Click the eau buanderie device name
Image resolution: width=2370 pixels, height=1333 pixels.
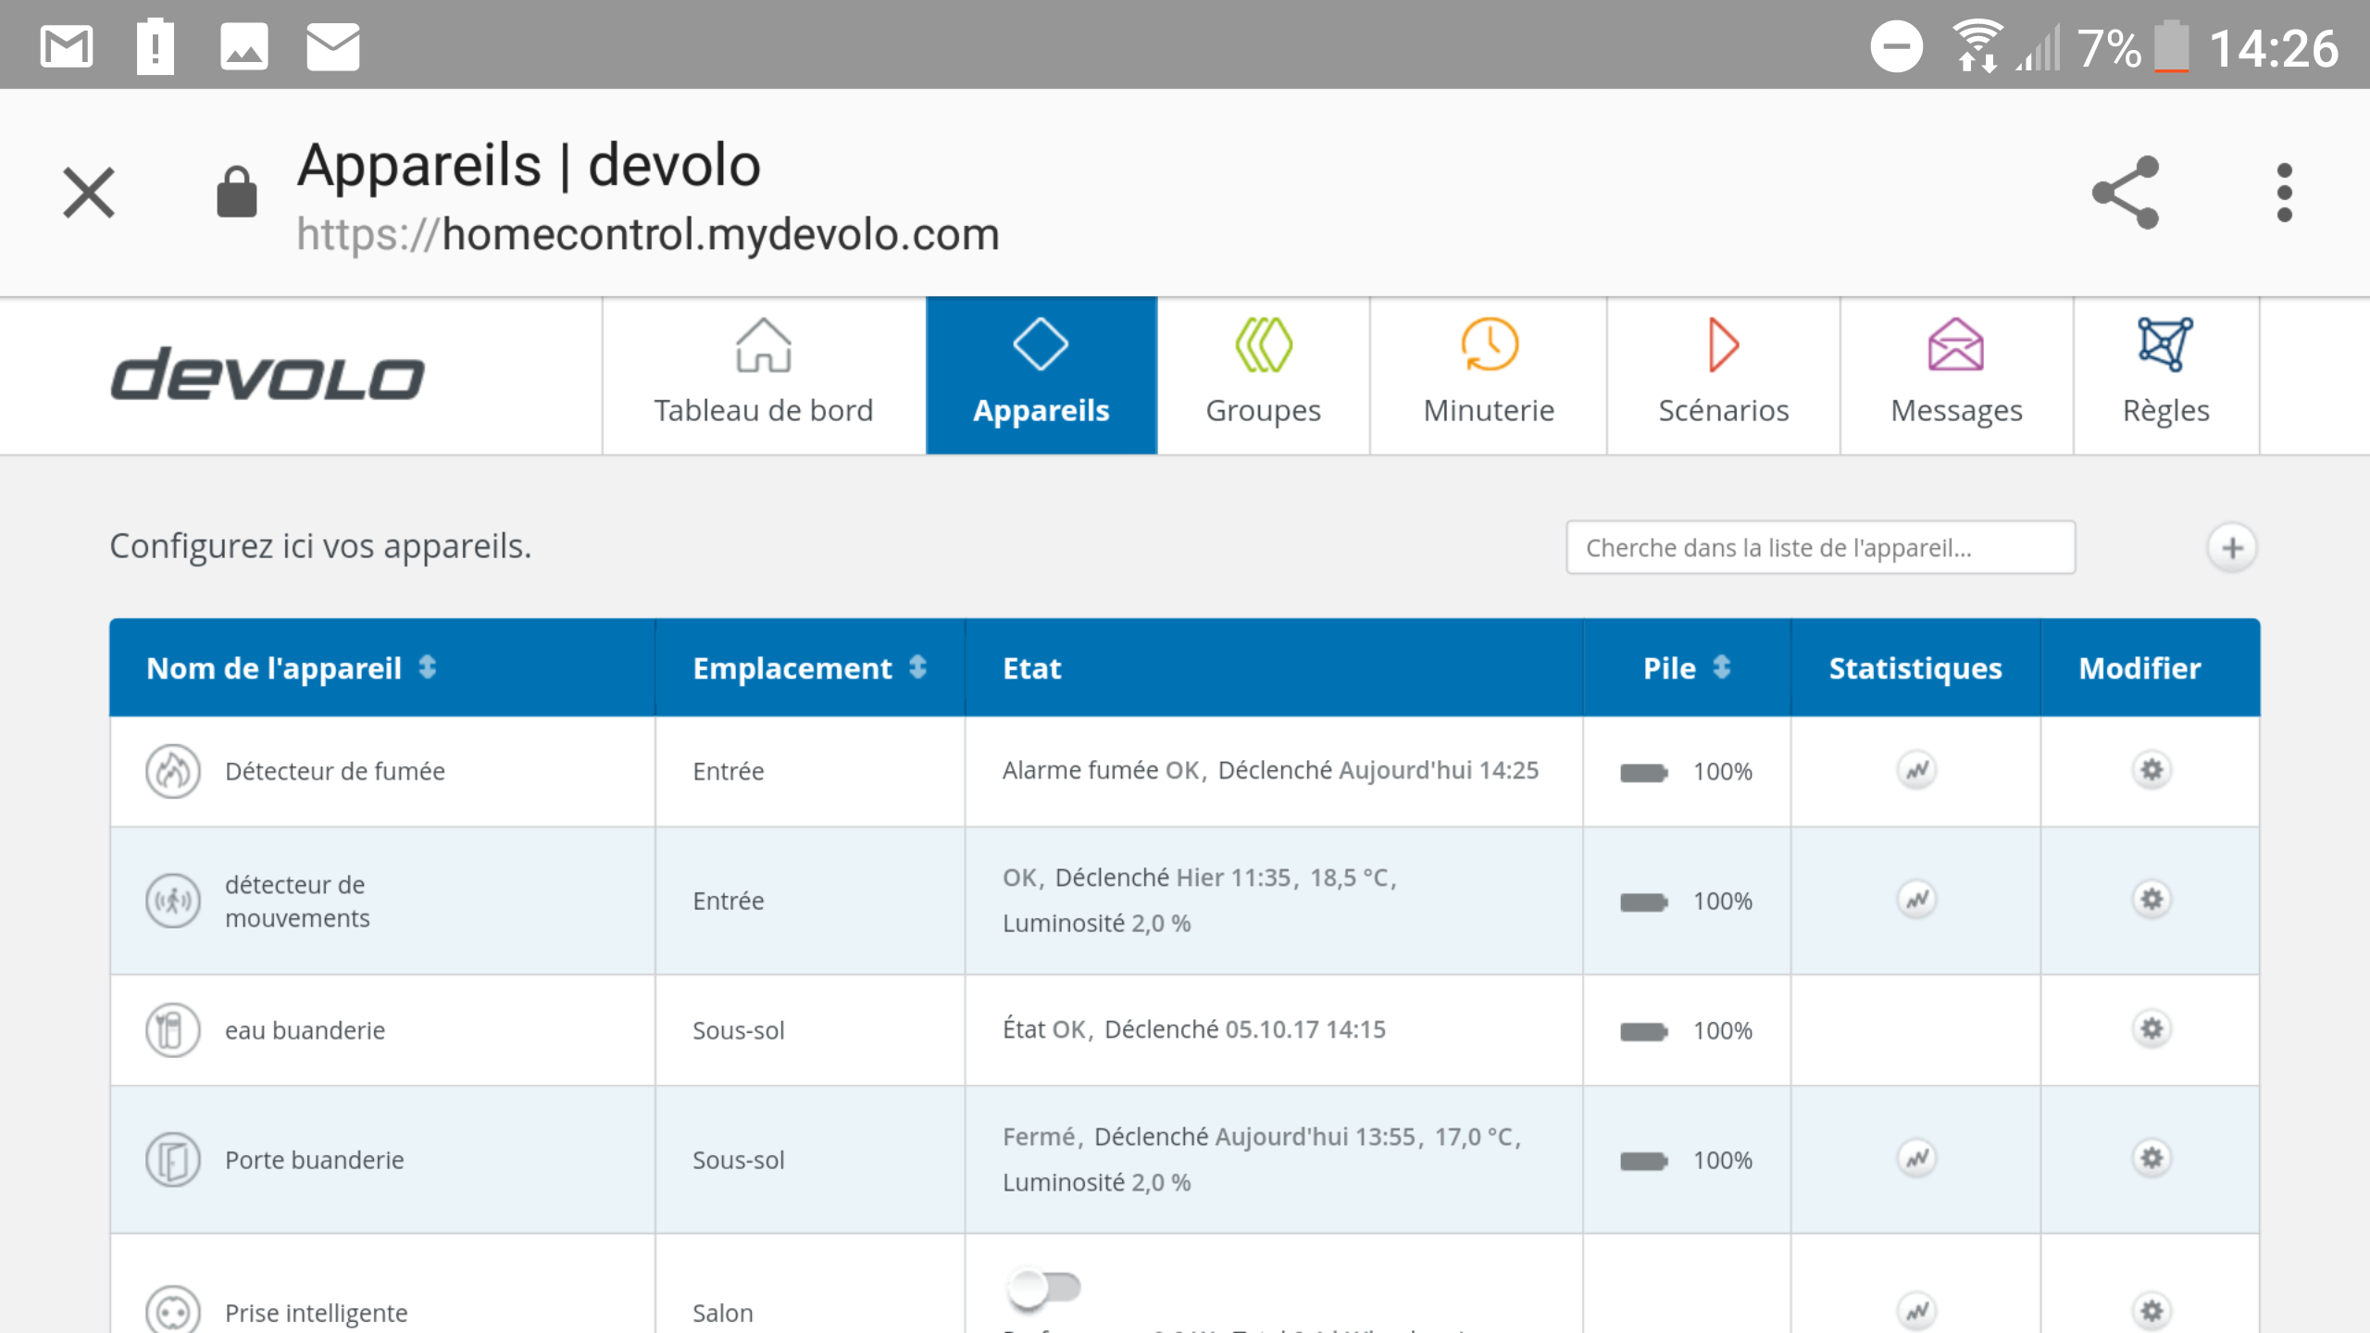(305, 1030)
